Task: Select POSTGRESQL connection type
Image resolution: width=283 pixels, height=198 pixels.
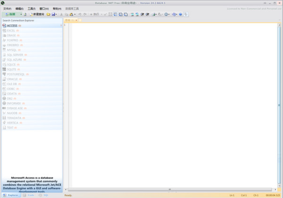Action: pyautogui.click(x=32, y=74)
